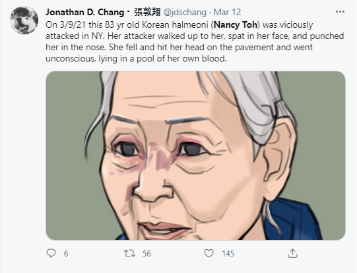
Task: Click the like count 145
Action: click(x=228, y=254)
